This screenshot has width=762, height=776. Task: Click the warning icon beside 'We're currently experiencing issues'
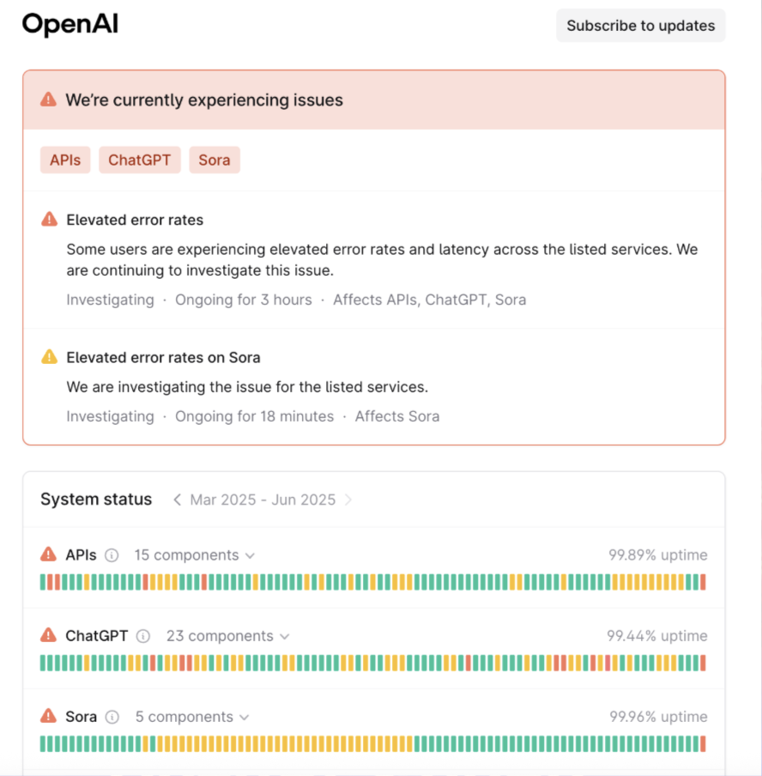(49, 100)
